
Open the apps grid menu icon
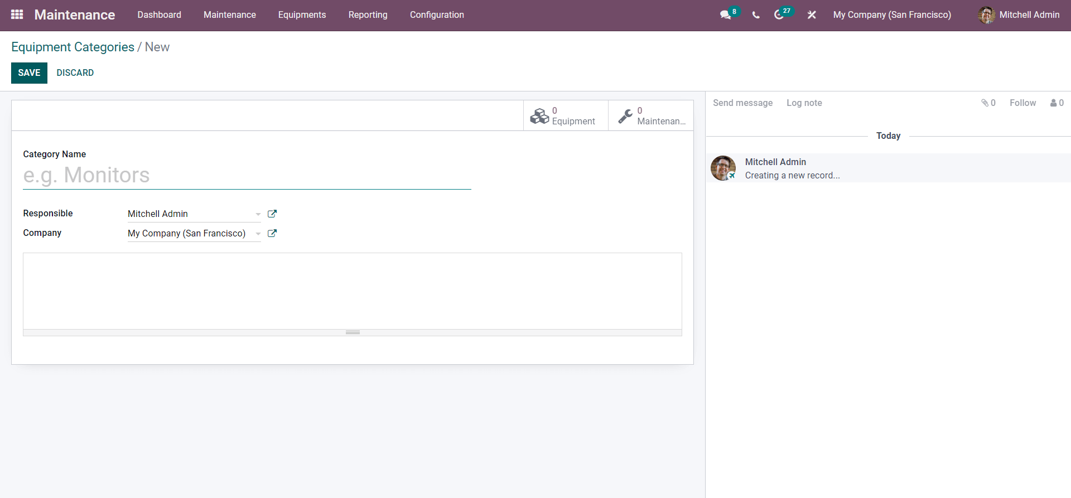point(17,14)
